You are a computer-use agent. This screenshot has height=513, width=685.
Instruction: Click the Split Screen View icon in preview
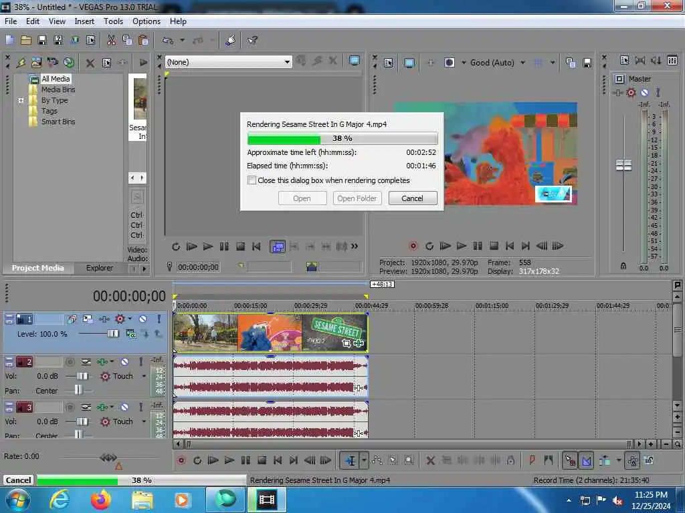coord(449,62)
